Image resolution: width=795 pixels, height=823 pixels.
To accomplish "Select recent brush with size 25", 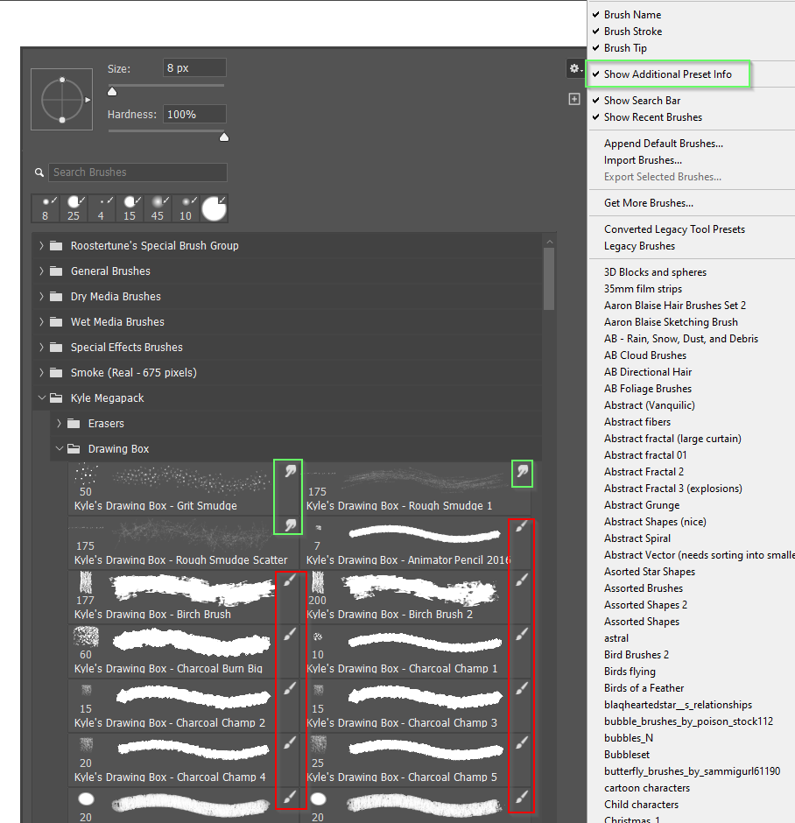I will 74,208.
